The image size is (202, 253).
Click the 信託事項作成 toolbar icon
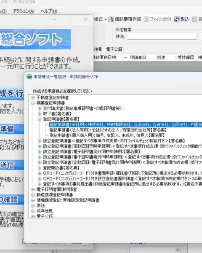[111, 19]
